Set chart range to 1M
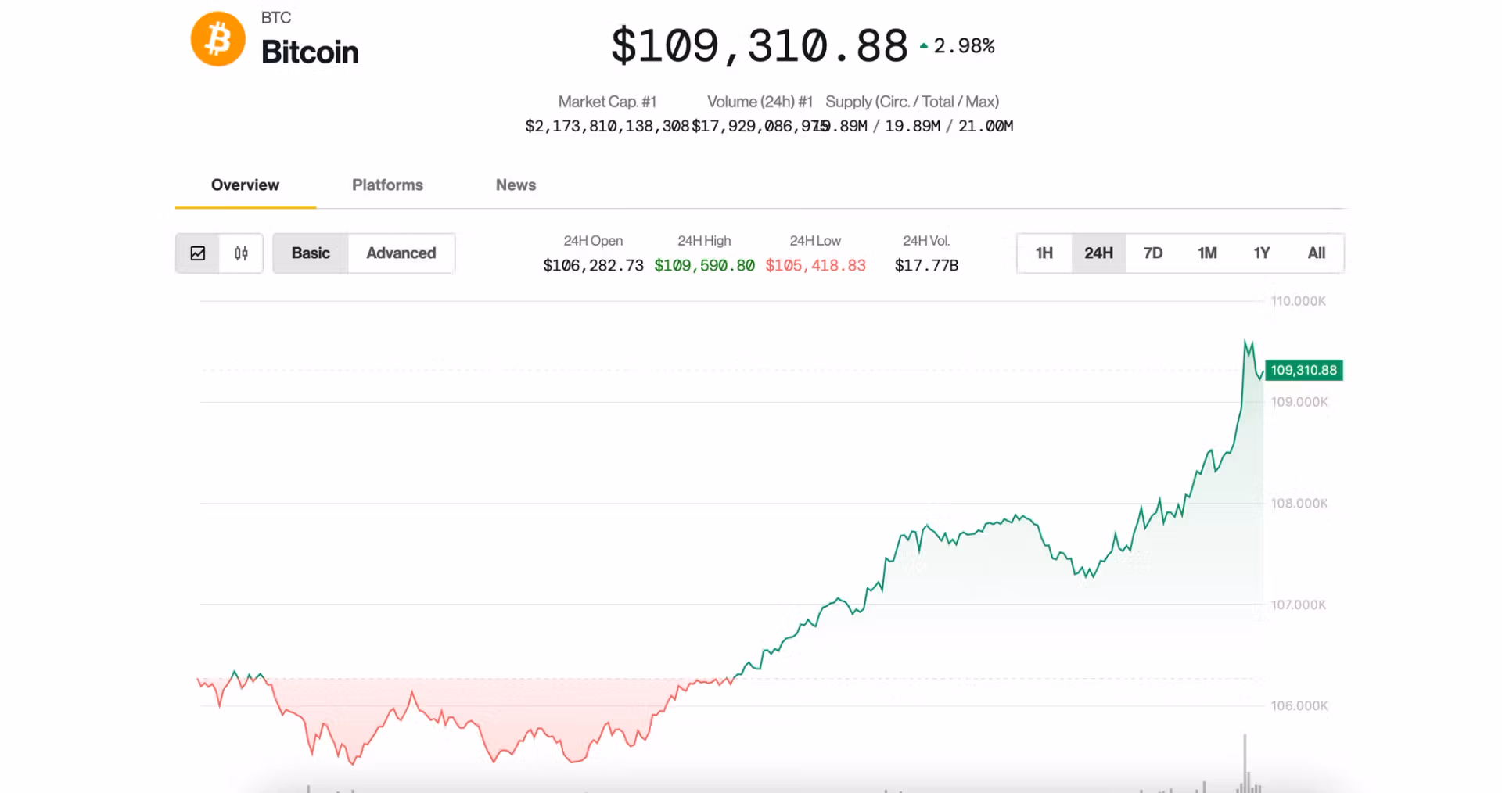Screen dimensions: 1502x793 (x=1207, y=253)
